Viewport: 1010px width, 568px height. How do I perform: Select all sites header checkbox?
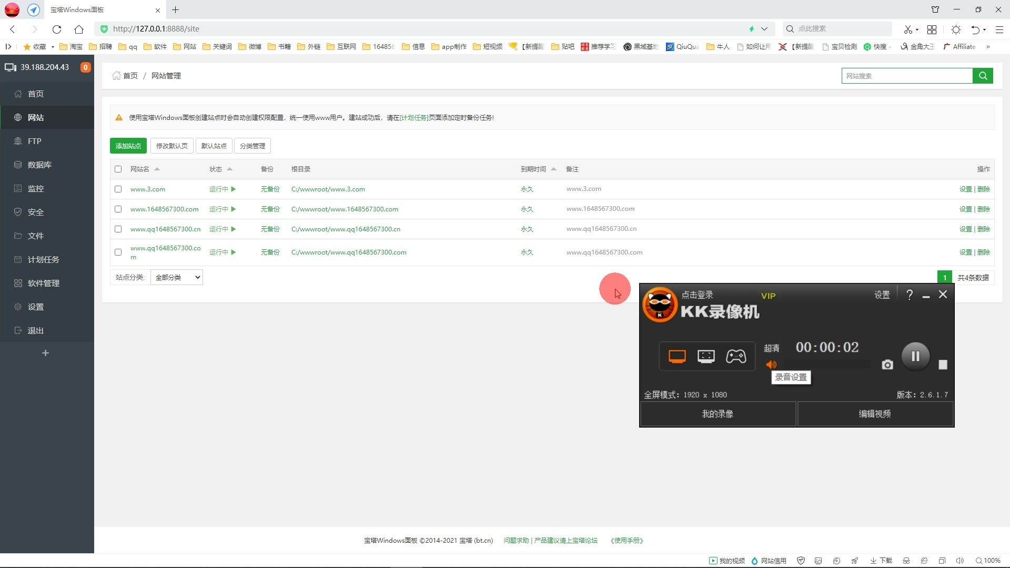118,169
